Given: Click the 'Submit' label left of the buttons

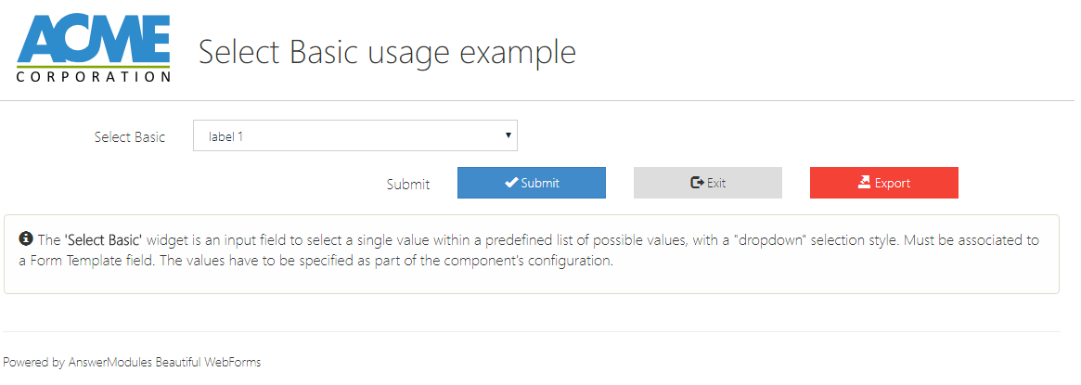Looking at the screenshot, I should [408, 184].
